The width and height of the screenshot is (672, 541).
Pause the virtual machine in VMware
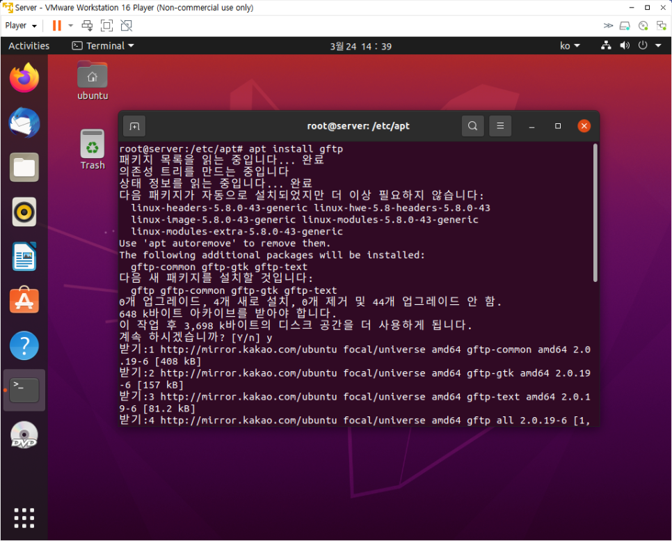(56, 26)
